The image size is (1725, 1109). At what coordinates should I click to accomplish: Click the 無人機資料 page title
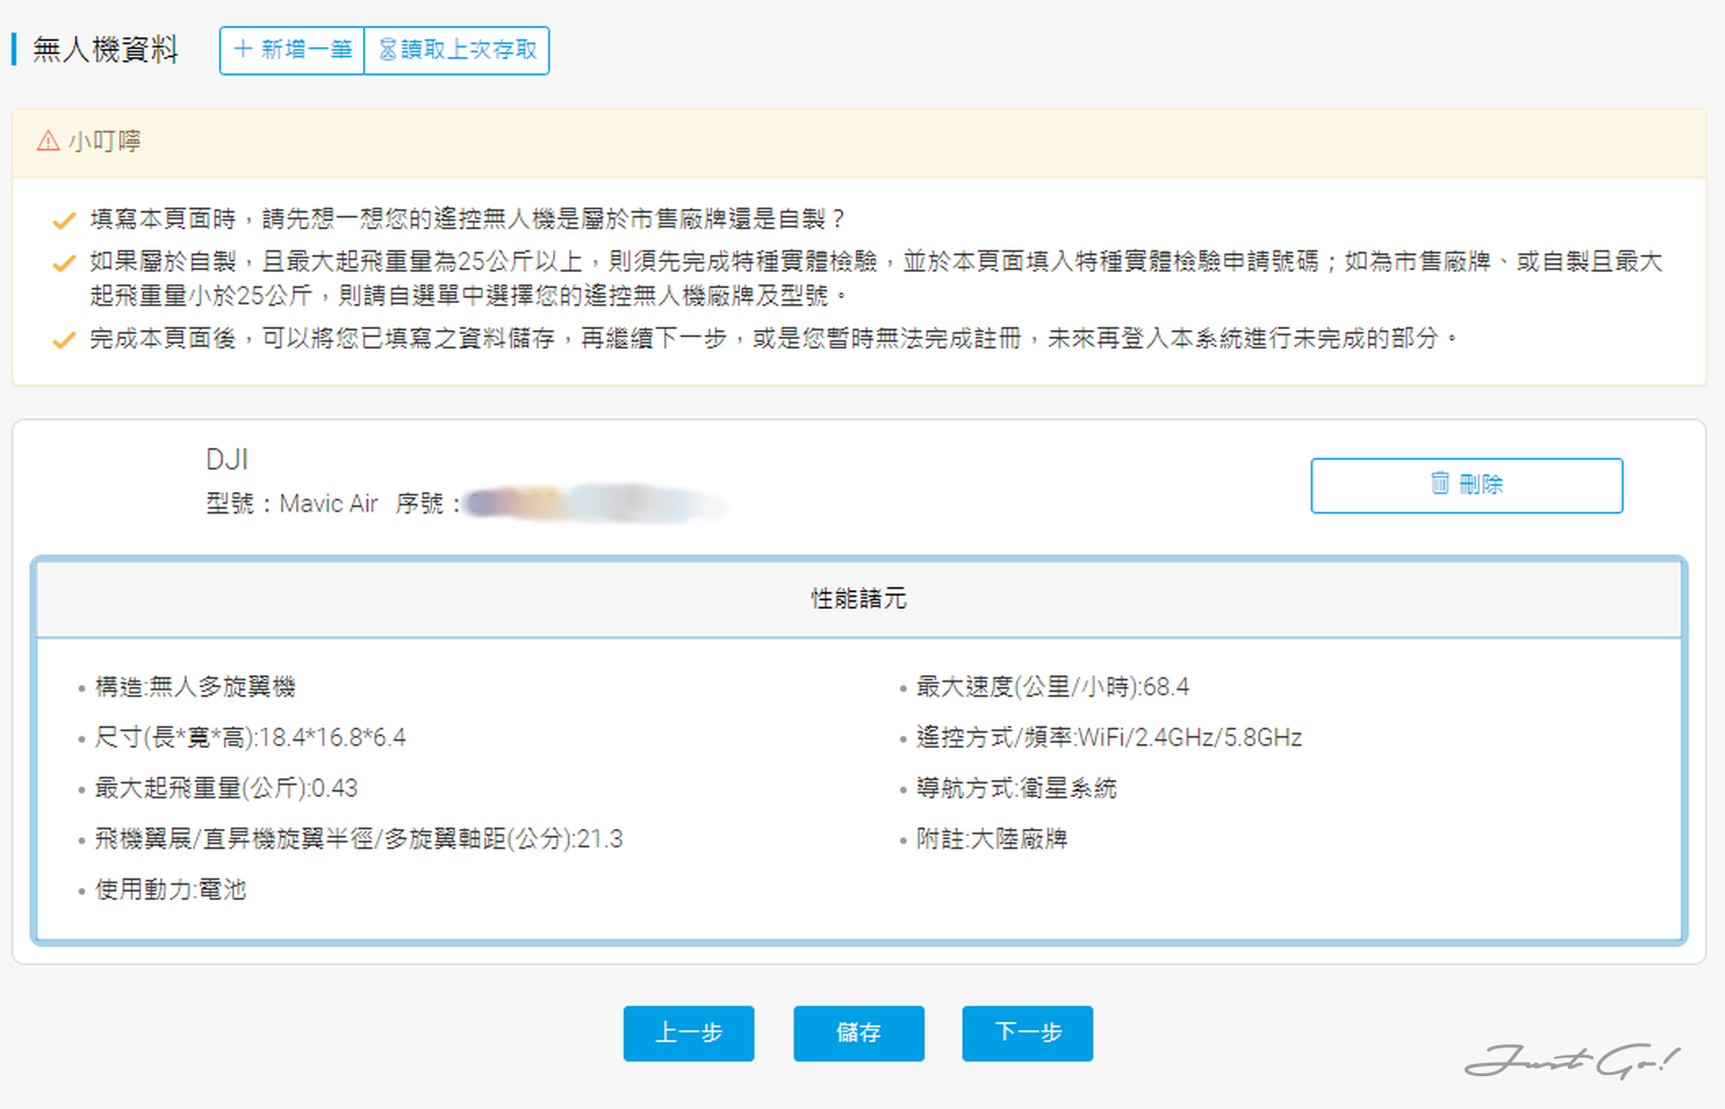(106, 49)
